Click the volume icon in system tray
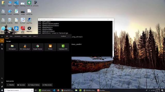165x92 pixels. click(154, 90)
